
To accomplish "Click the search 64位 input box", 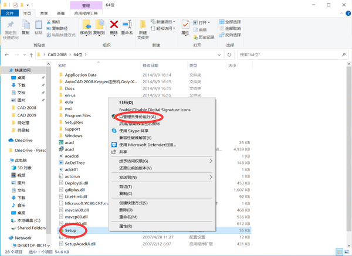I will point(293,54).
